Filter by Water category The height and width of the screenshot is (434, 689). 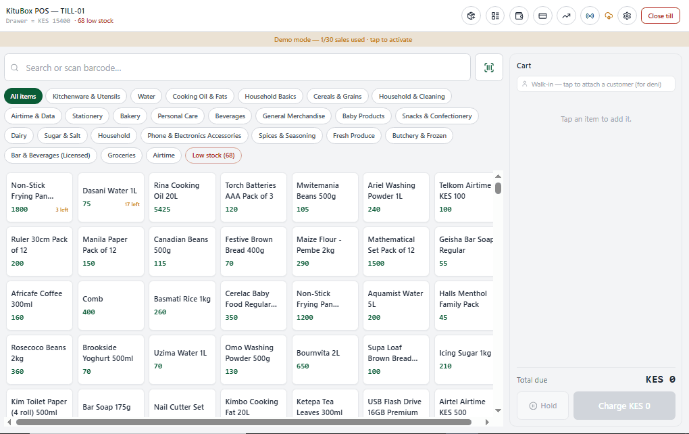147,96
